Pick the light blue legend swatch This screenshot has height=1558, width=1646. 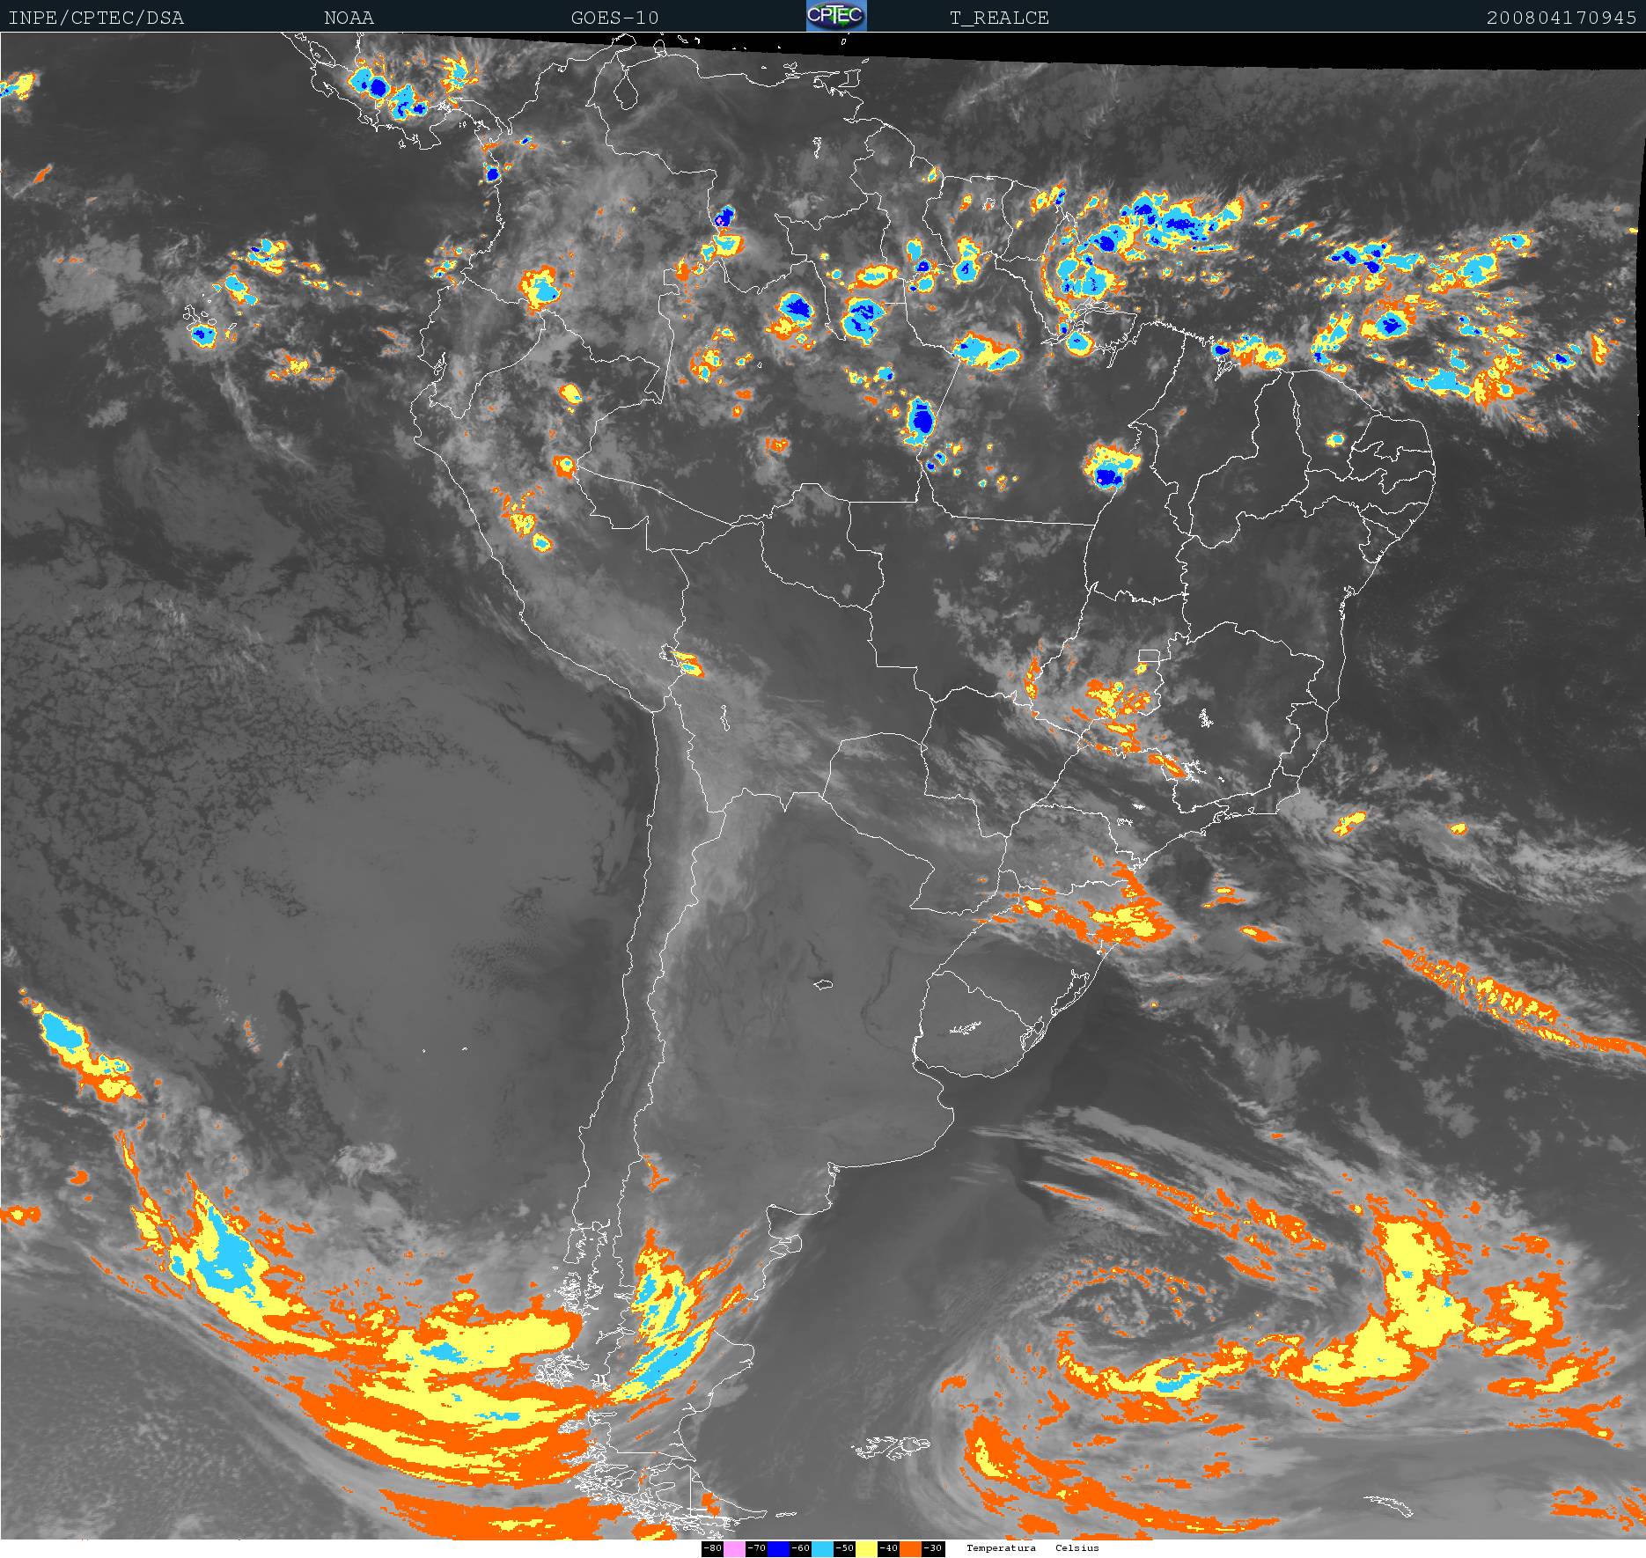click(822, 1548)
